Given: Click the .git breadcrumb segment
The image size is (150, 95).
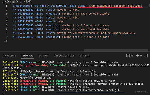Looking at the screenshot, I should (4, 2).
